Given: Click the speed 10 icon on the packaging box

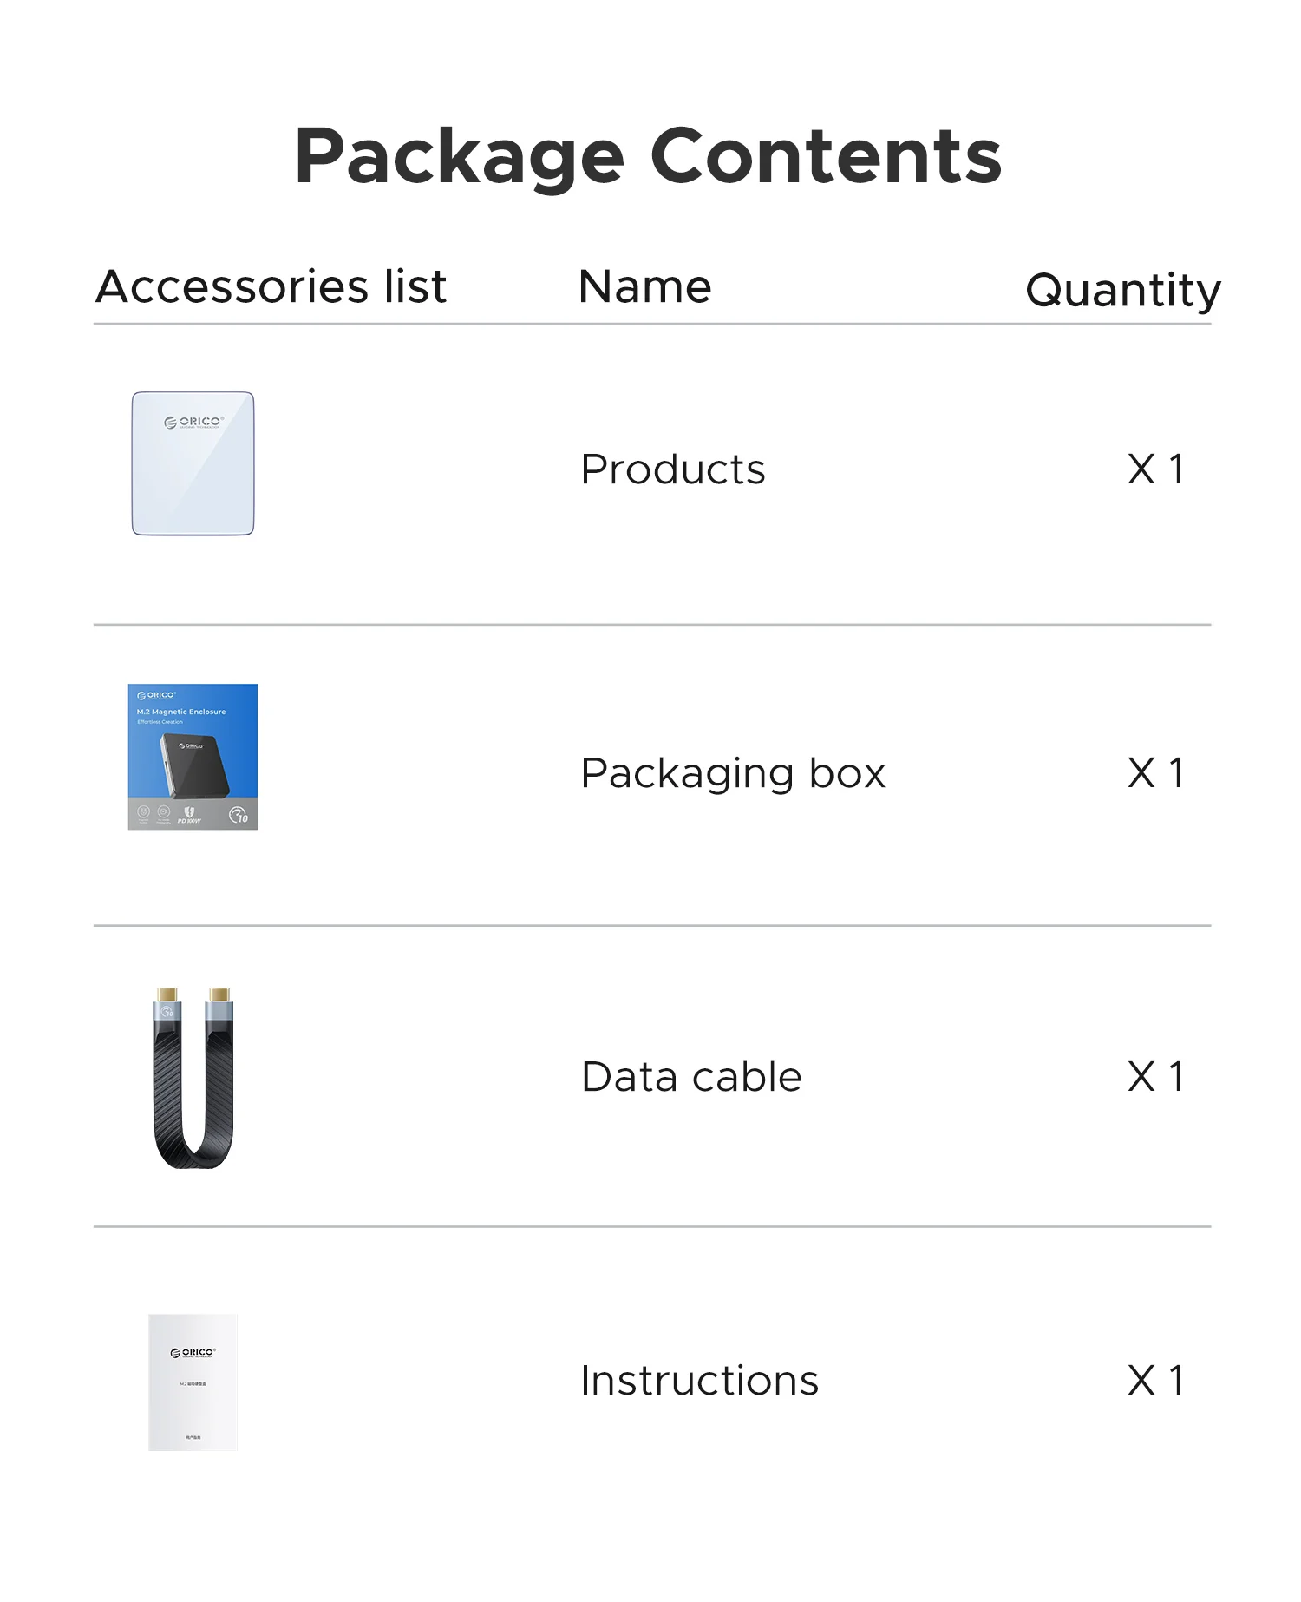Looking at the screenshot, I should 239,815.
